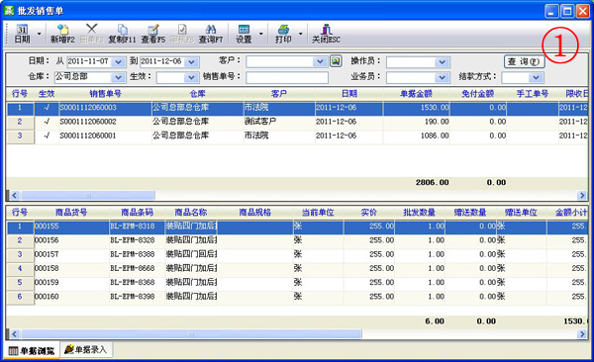
Task: Toggle 生效 checkmark for order S0001112060003
Action: 47,108
